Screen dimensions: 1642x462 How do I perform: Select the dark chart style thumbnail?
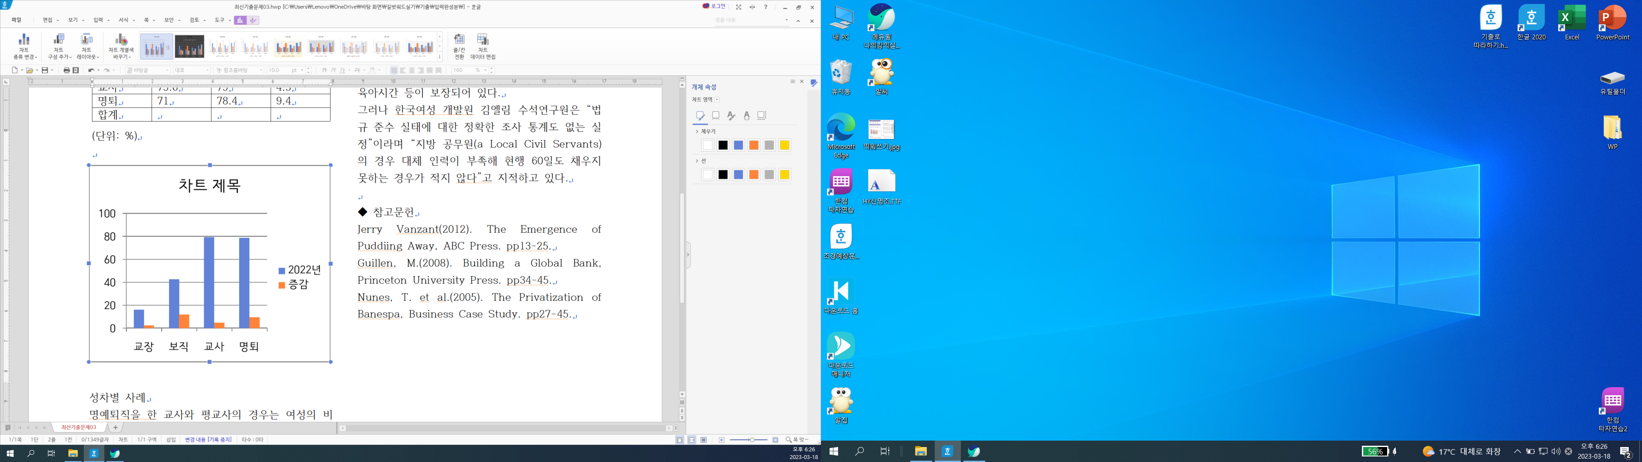[x=189, y=47]
